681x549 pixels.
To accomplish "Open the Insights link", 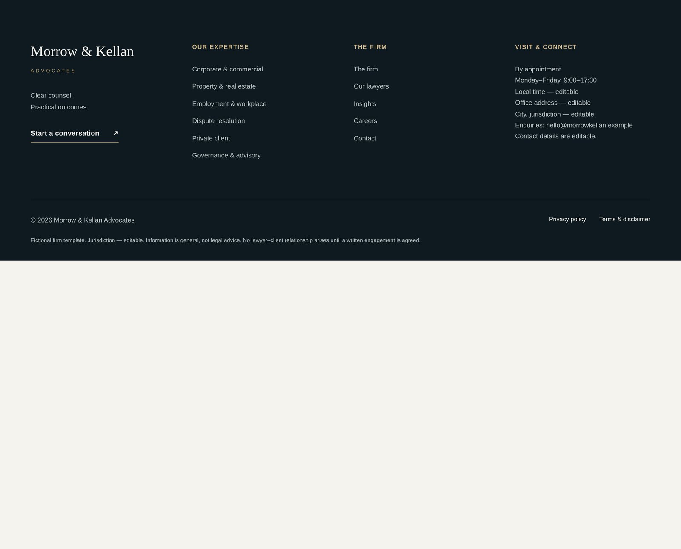I will coord(365,104).
